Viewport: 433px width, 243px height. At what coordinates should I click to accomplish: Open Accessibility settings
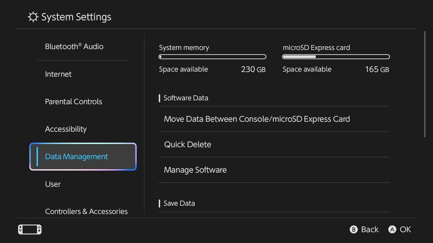click(66, 129)
